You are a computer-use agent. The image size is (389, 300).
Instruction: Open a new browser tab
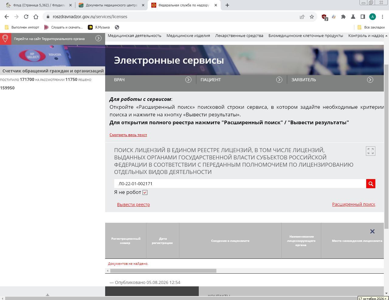[227, 5]
